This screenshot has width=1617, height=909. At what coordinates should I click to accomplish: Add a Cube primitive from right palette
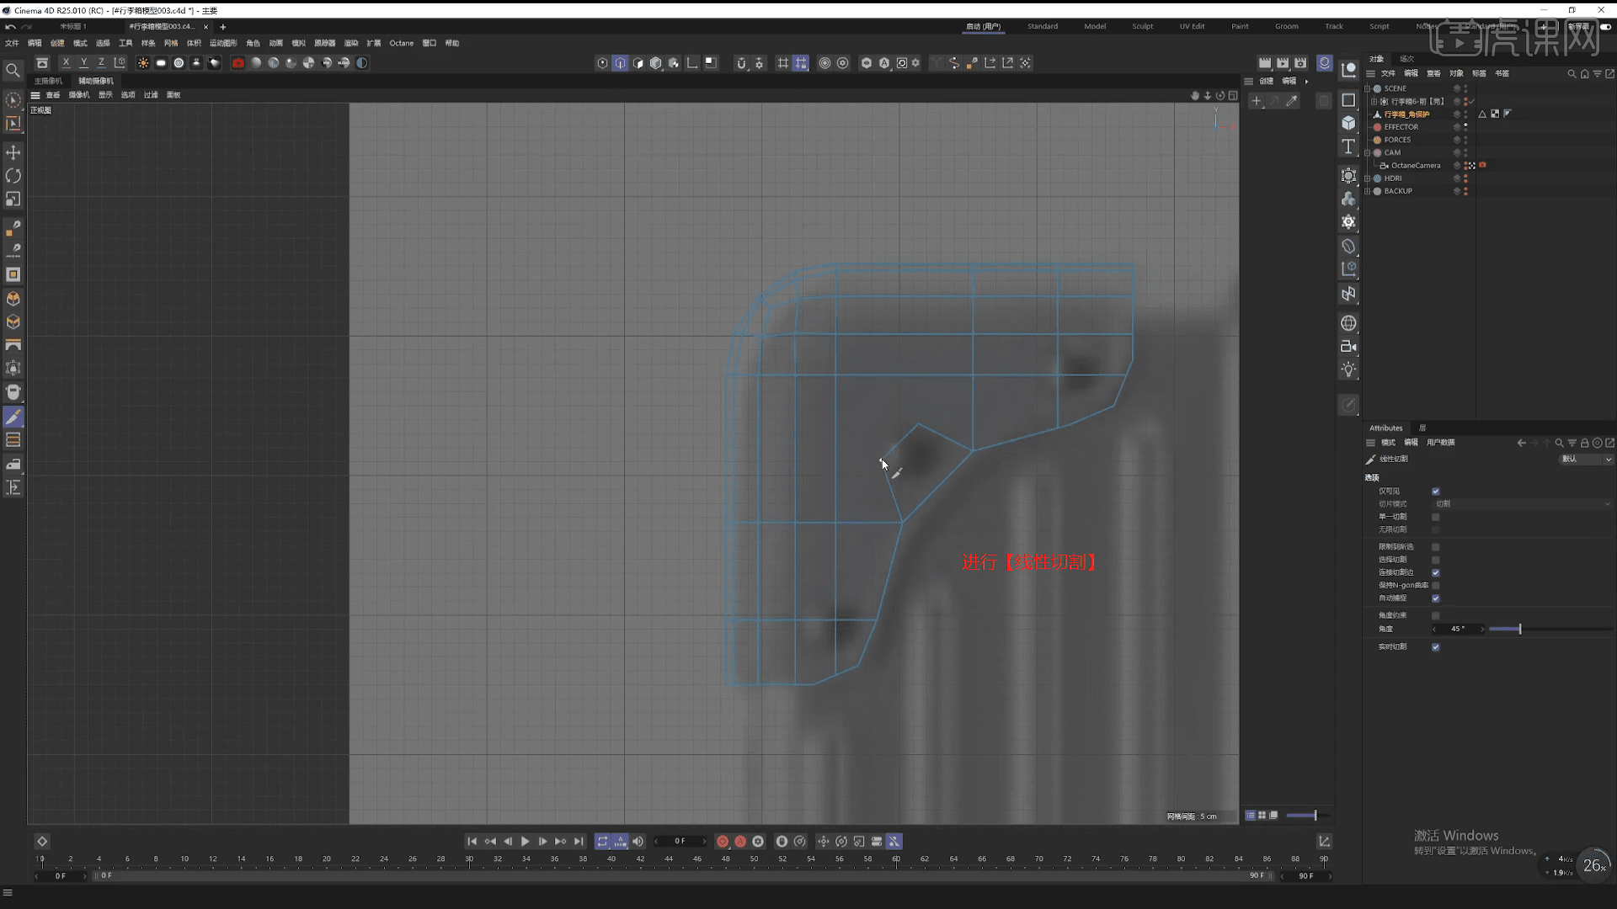coord(1348,123)
